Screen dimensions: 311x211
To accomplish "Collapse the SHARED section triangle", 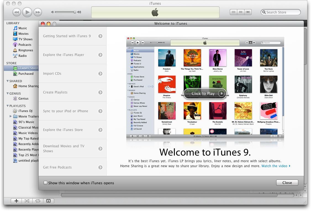I will coord(7,81).
